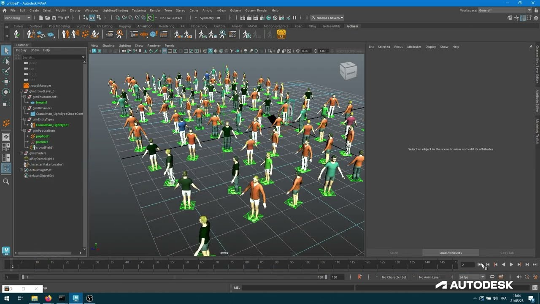Select the crowdManager node in Outliner
The width and height of the screenshot is (540, 304).
(x=40, y=86)
